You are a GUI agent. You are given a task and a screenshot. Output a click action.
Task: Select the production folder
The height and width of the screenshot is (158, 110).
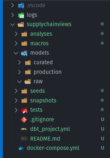pyautogui.click(x=48, y=72)
